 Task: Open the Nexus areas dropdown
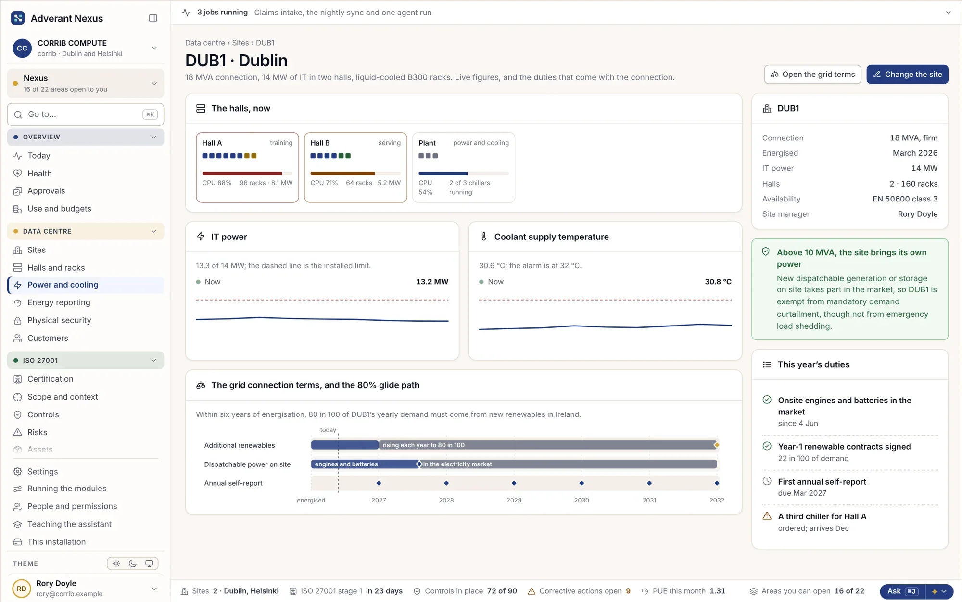[86, 84]
